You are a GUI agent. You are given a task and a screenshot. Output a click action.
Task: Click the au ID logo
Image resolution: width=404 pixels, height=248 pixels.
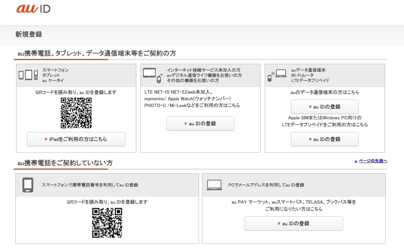point(33,9)
